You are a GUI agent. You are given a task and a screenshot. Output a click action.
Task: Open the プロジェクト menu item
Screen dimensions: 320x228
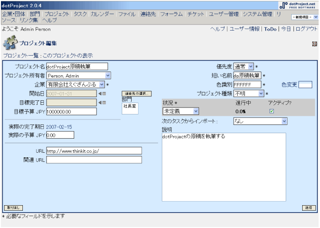coord(57,14)
